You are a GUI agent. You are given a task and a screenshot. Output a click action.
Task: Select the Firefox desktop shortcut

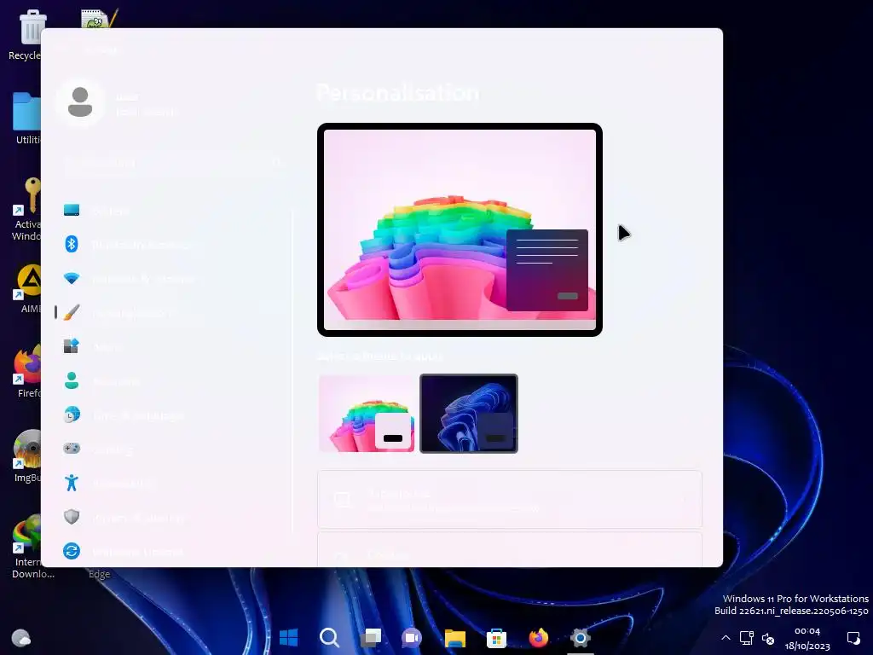coord(27,371)
